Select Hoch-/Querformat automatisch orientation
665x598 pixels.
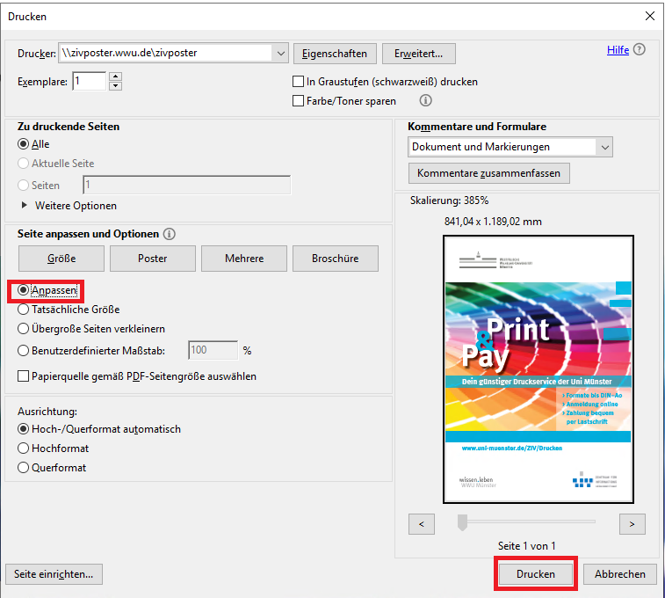(24, 428)
